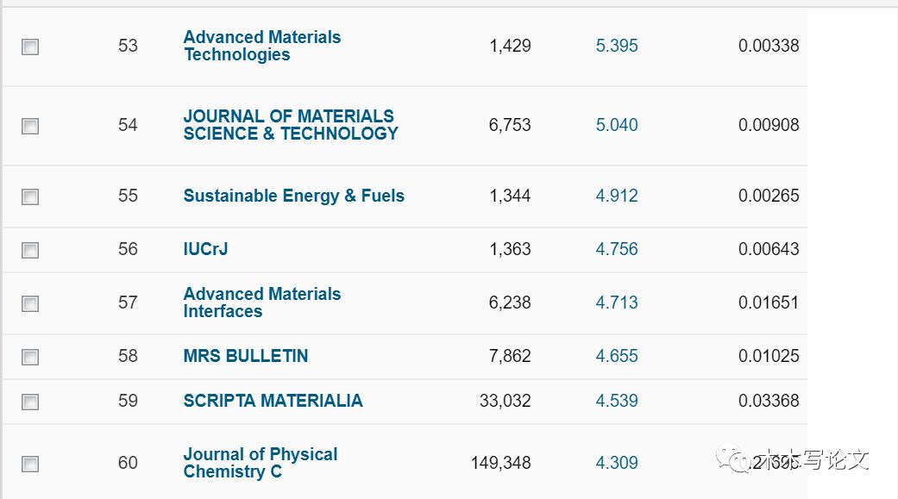898x499 pixels.
Task: Click the SCRIPTA MATERIALIA title link
Action: pos(273,401)
